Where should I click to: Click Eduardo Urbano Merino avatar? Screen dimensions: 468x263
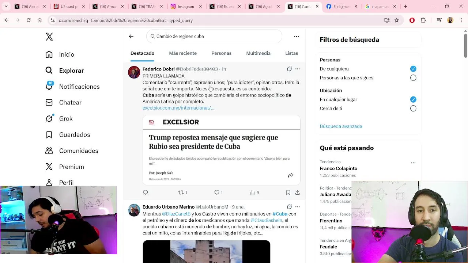tap(134, 210)
